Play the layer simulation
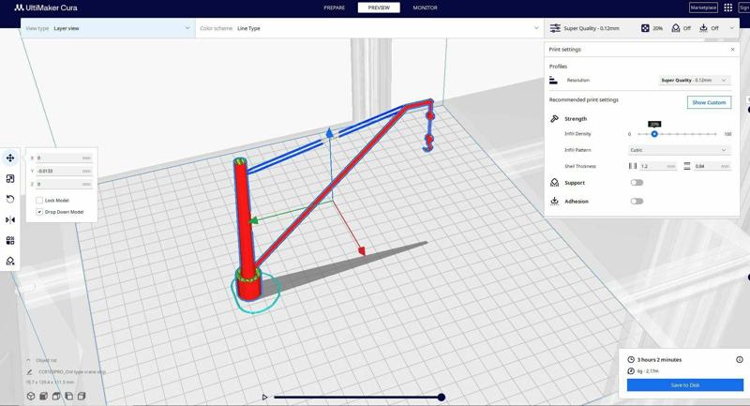 coord(264,397)
